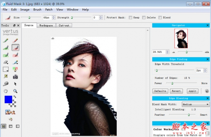The height and width of the screenshot is (137, 211).
Task: Select the Hand pan tool
Action: (6, 91)
